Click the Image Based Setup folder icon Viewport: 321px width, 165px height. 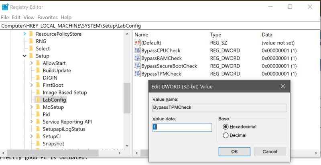coord(38,92)
